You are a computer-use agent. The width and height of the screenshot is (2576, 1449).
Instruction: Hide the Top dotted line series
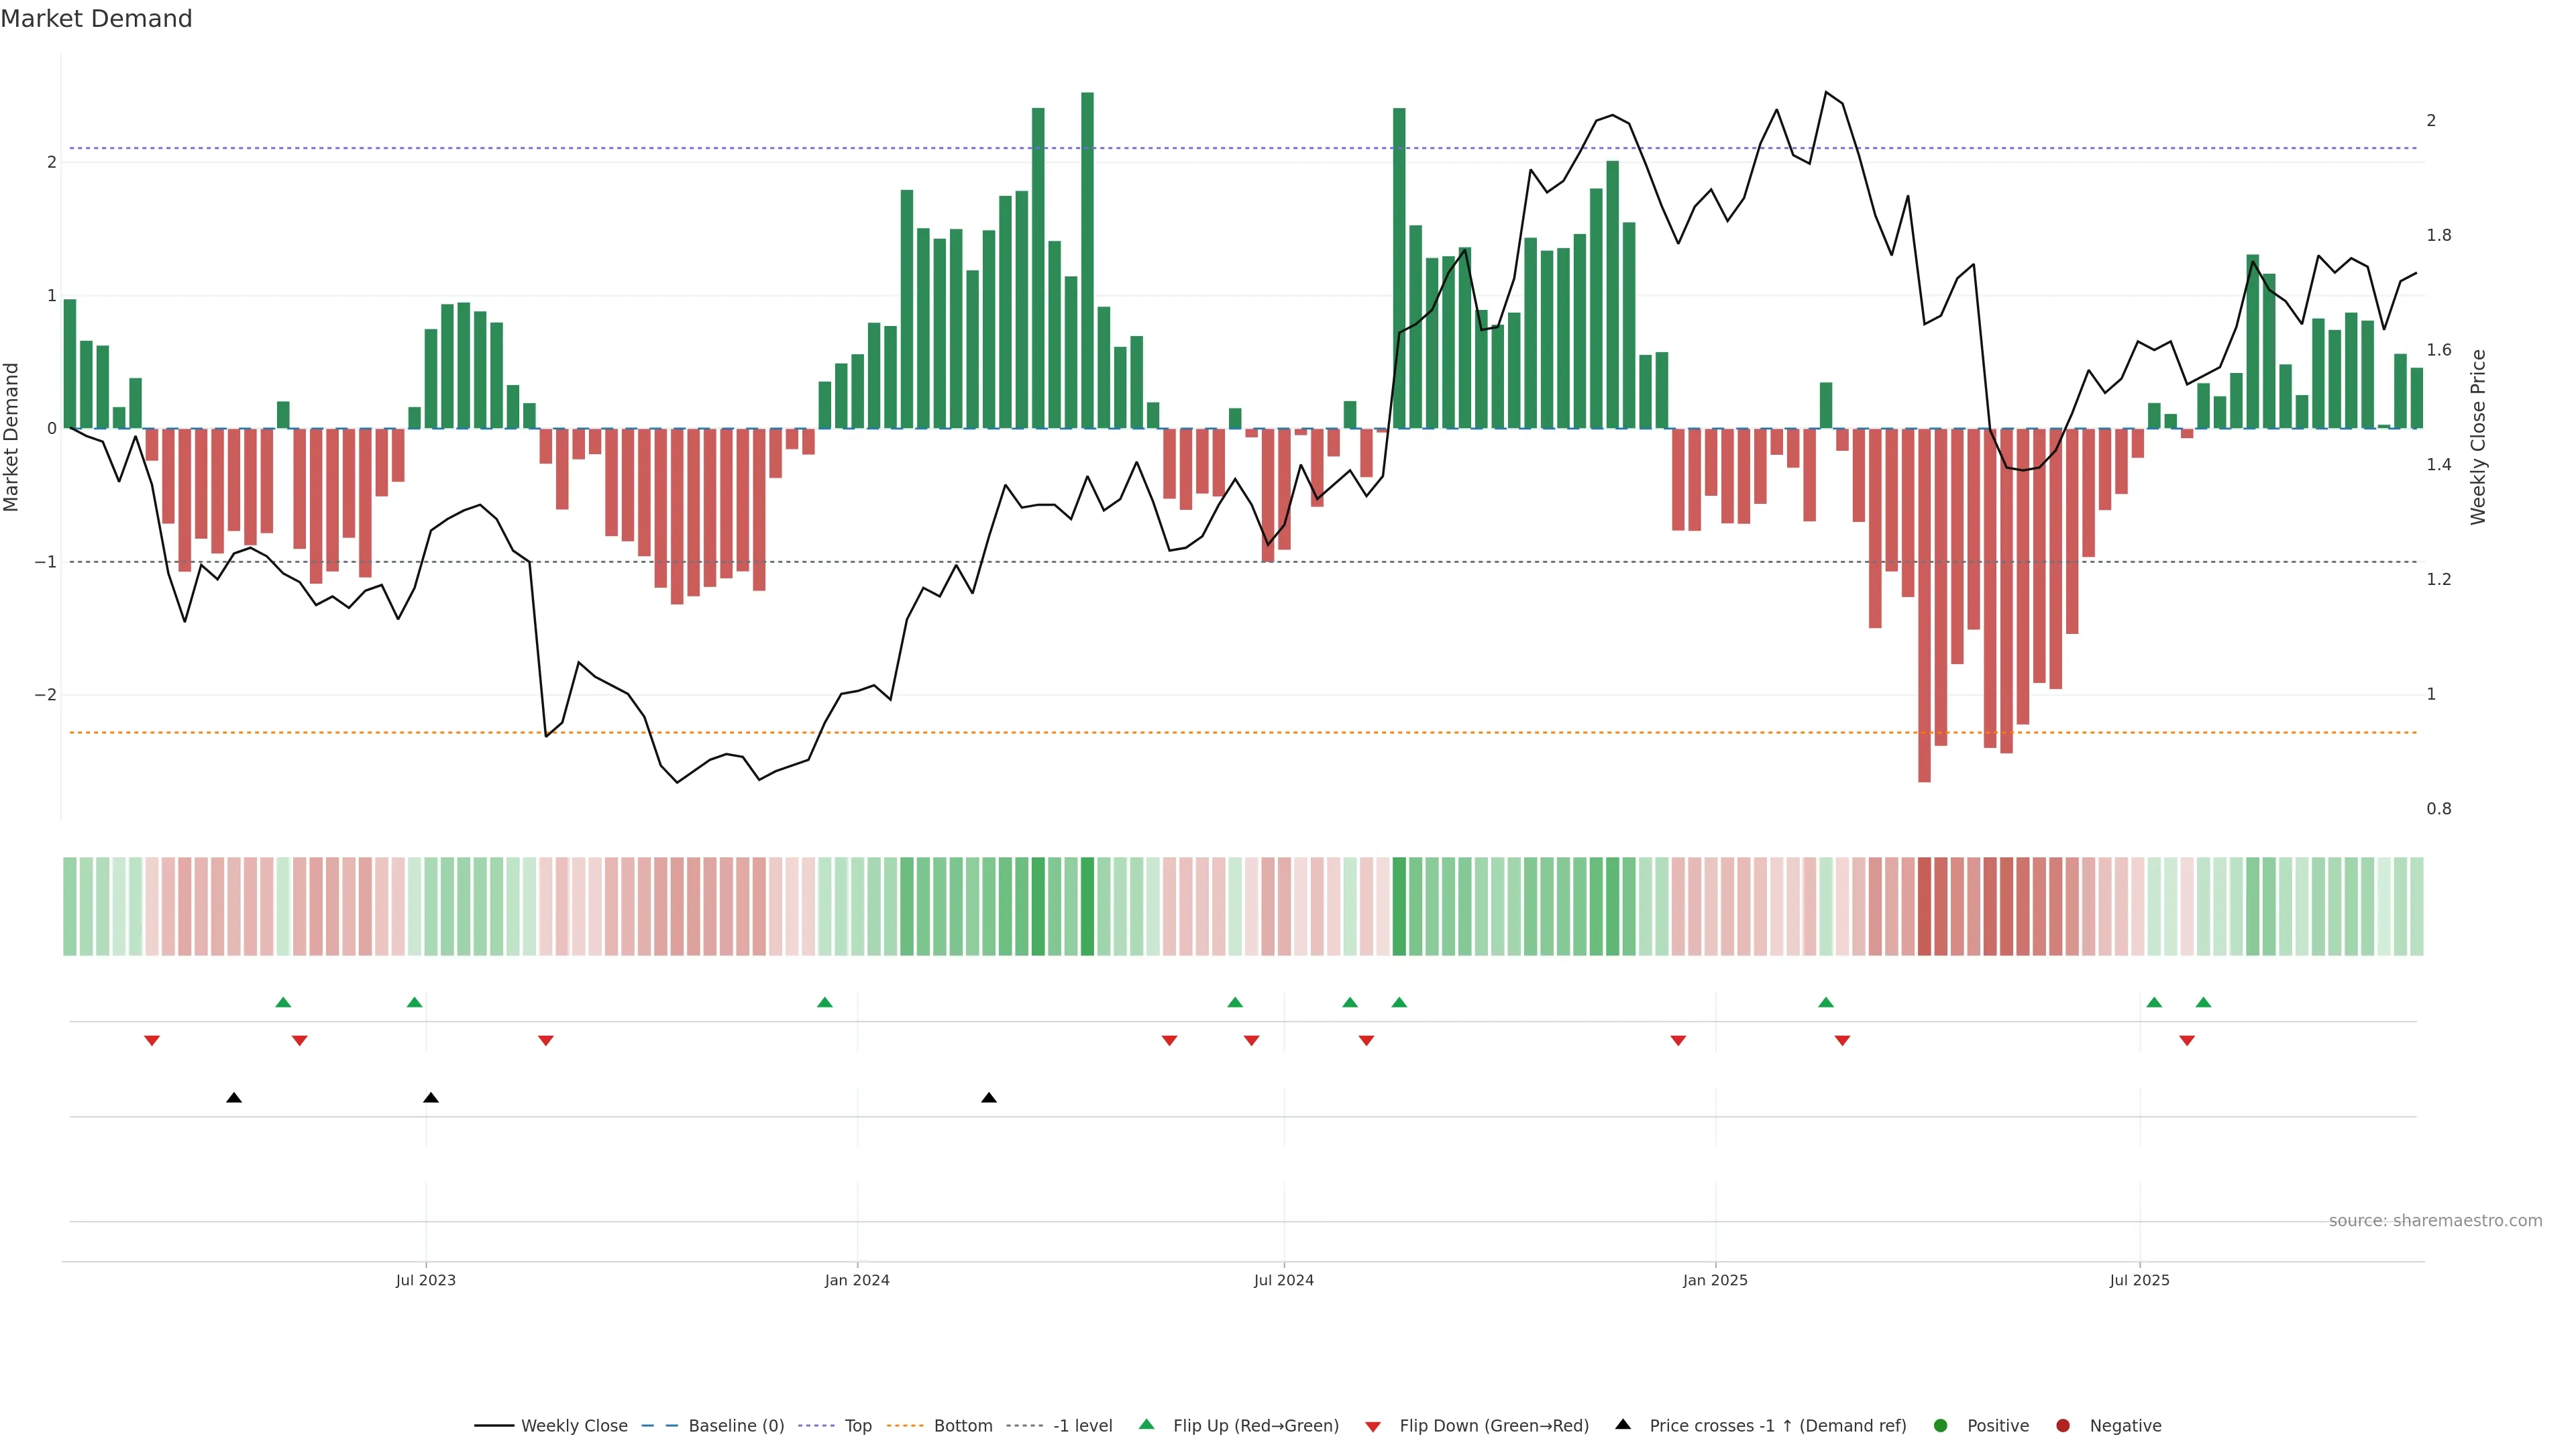tap(857, 1426)
